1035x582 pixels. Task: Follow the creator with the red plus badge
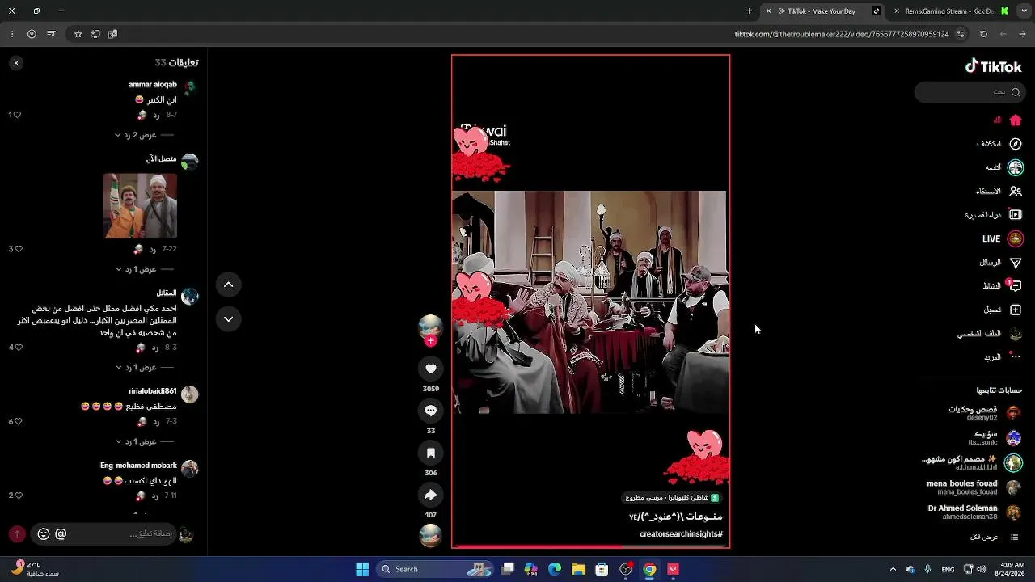430,341
